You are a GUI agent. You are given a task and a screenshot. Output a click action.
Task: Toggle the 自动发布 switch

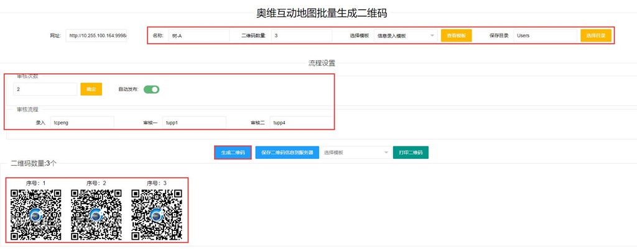coord(151,89)
